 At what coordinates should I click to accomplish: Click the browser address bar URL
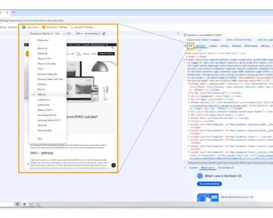pyautogui.click(x=32, y=20)
